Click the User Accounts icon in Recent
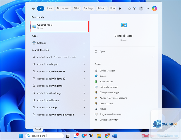Viewport: 181px width, 140px height. pyautogui.click(x=96, y=103)
